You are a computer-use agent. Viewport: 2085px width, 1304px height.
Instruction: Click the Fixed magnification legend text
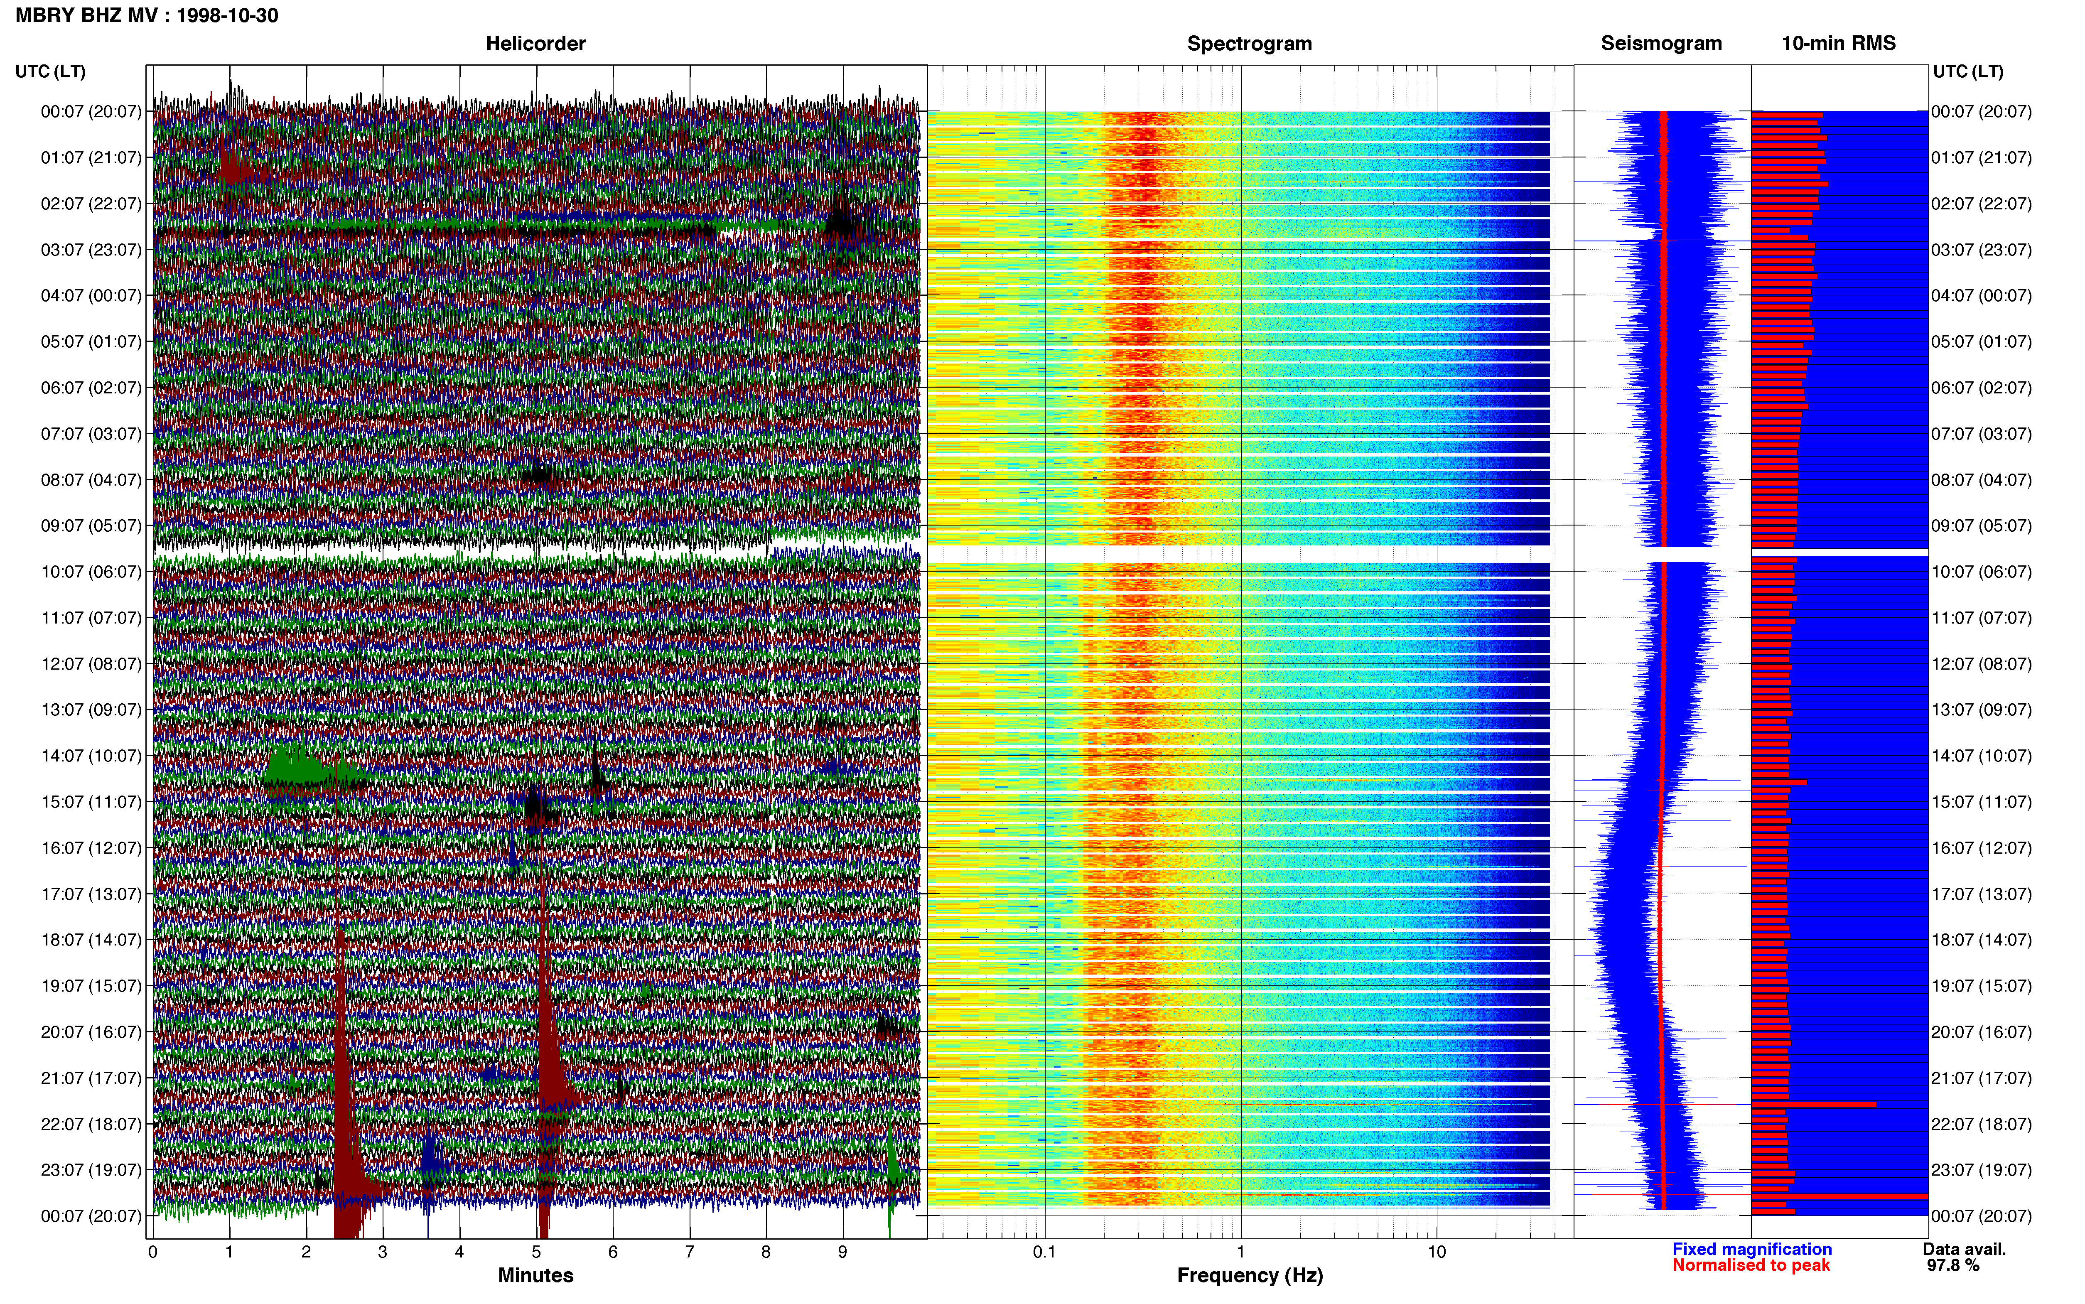(x=1751, y=1249)
